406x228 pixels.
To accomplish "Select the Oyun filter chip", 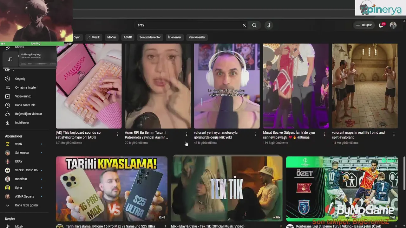I will [x=77, y=37].
